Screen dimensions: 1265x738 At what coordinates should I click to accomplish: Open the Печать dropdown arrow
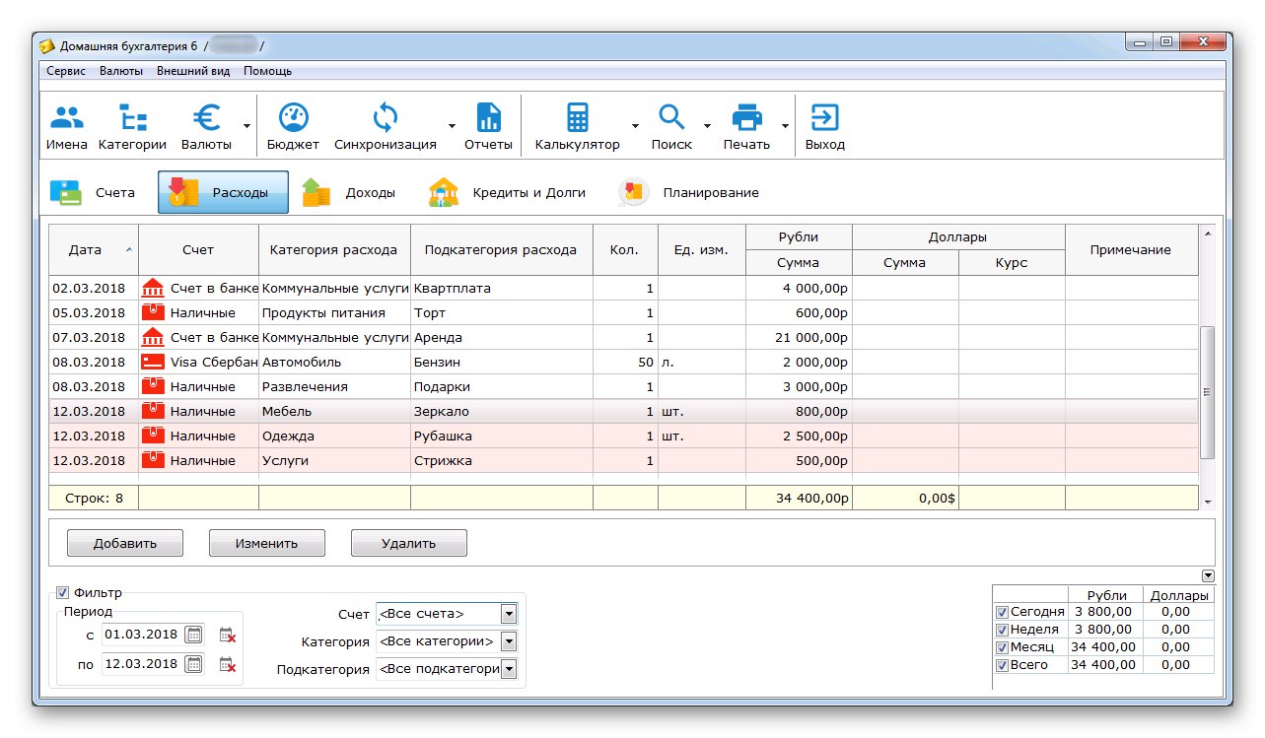(x=785, y=127)
